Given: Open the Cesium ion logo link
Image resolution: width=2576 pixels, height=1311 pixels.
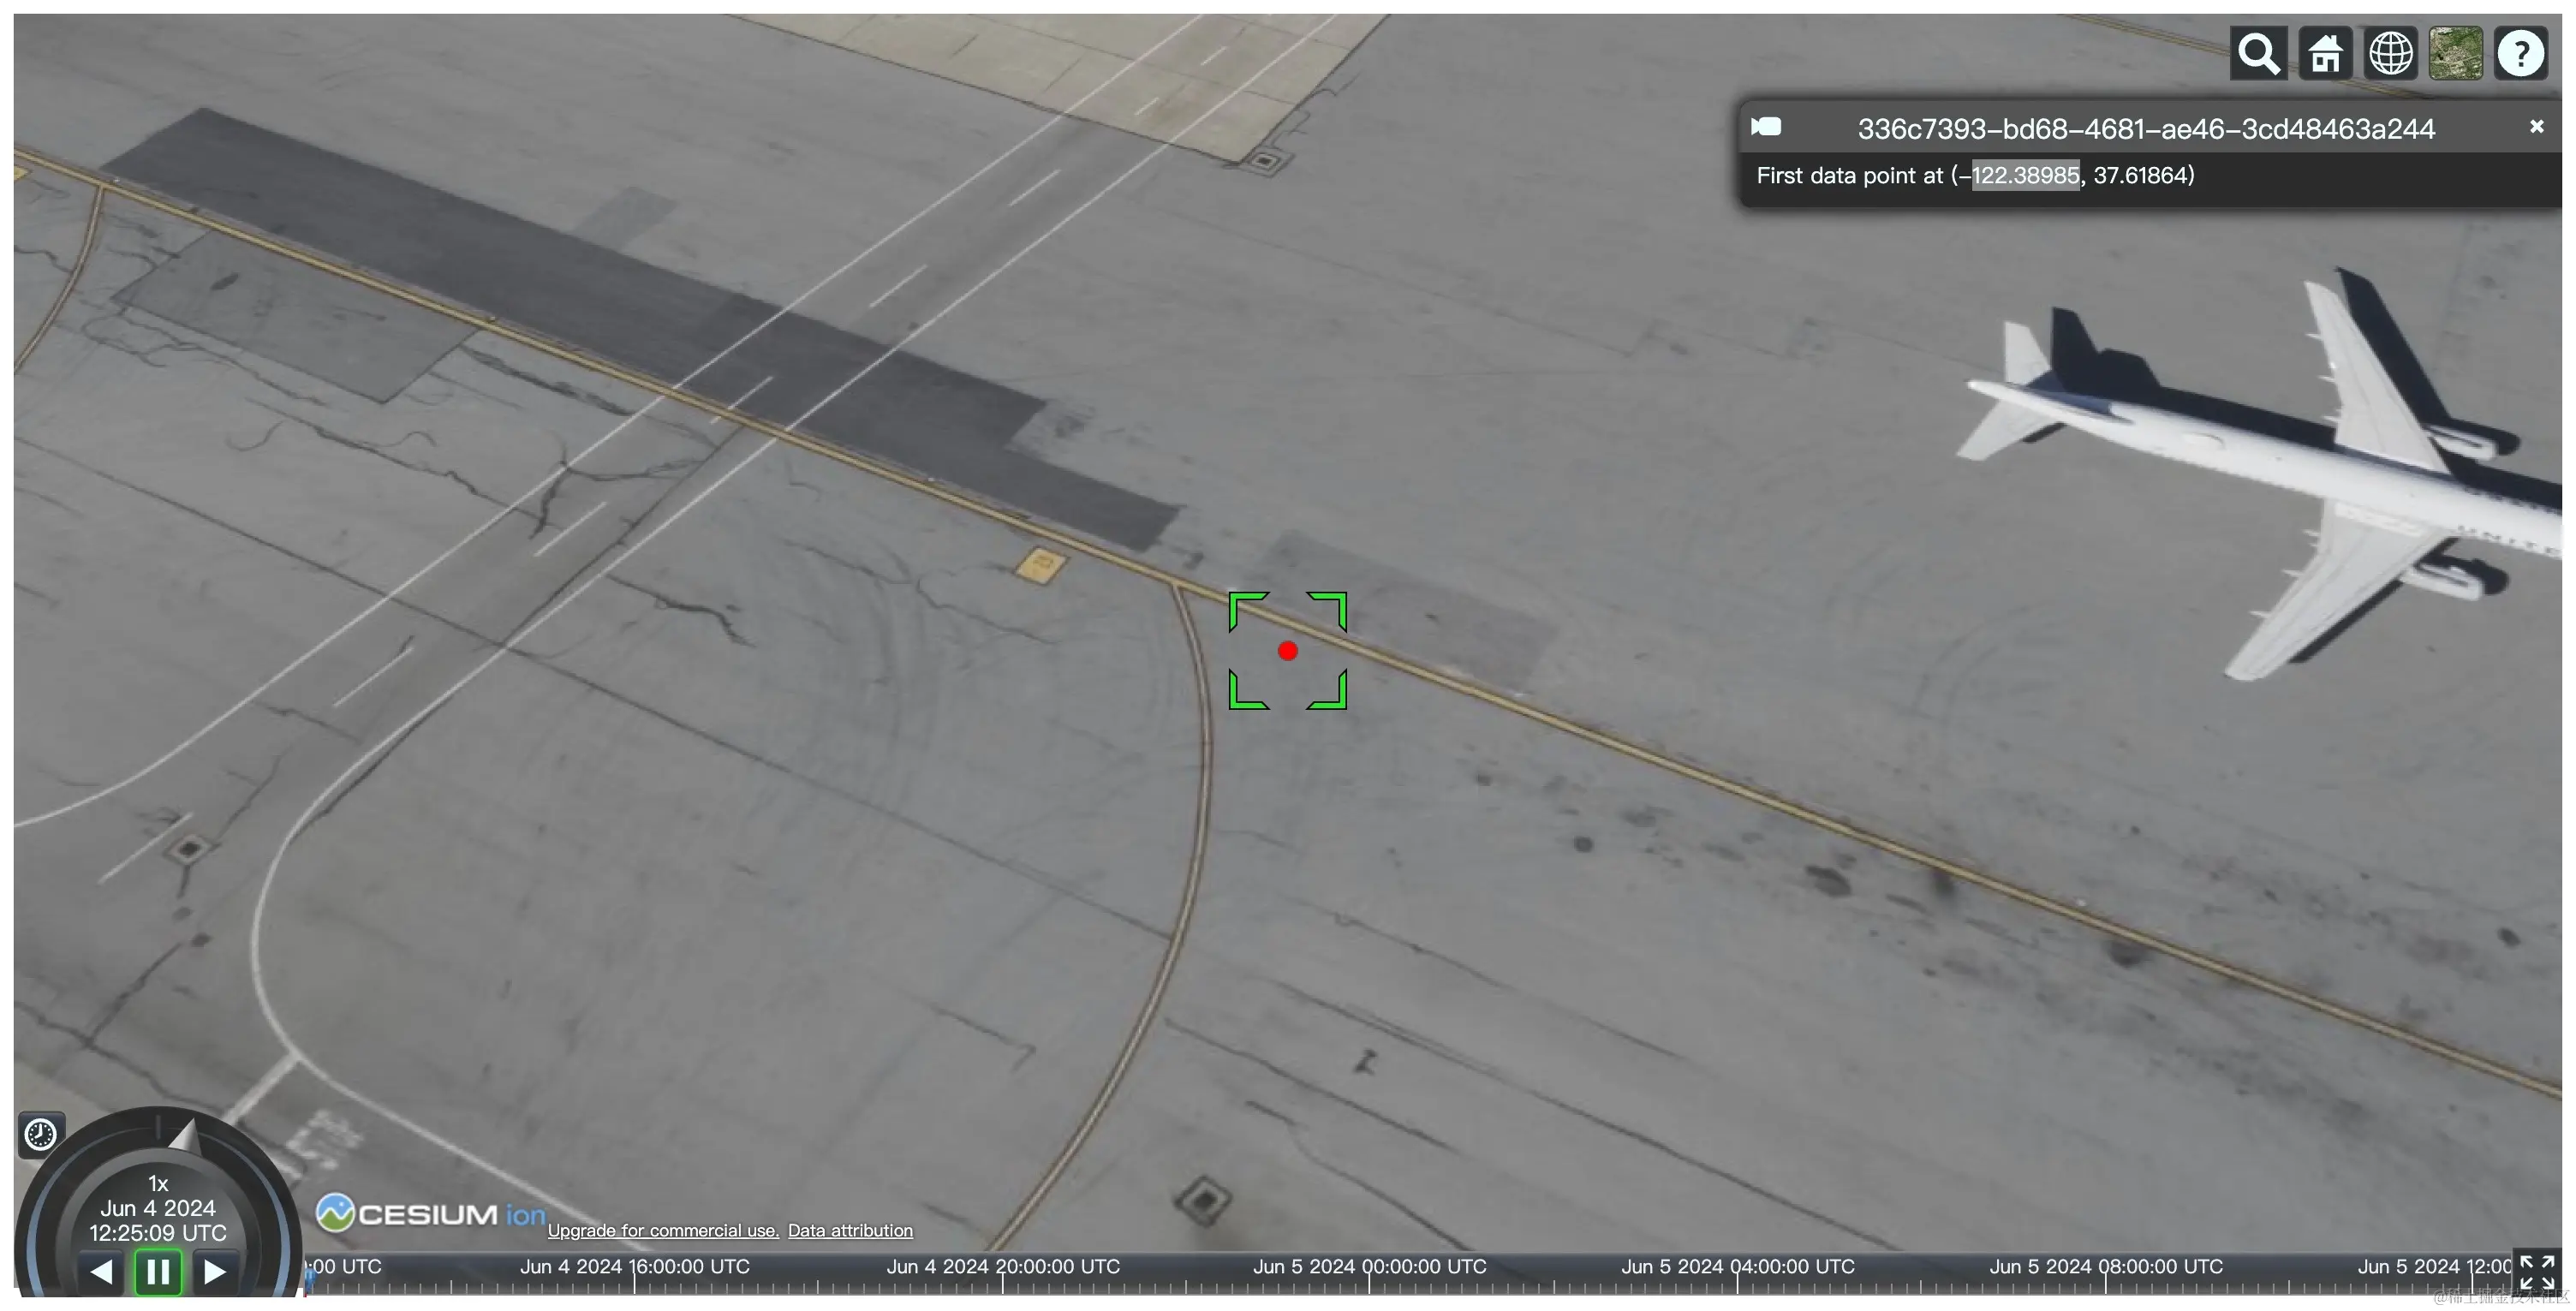Looking at the screenshot, I should tap(431, 1214).
